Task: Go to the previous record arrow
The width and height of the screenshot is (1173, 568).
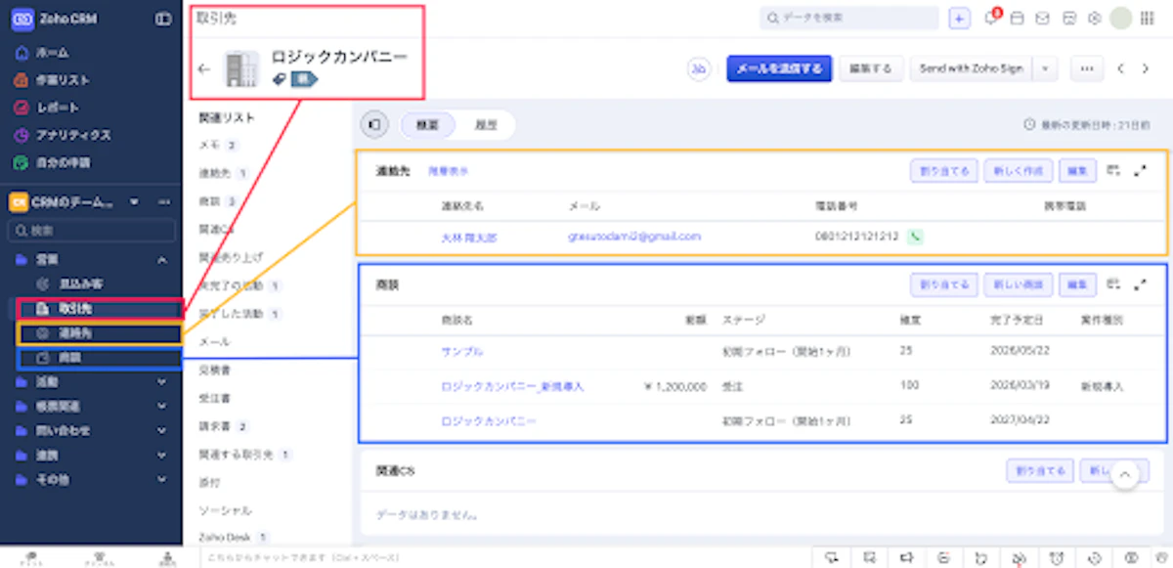Action: click(1121, 68)
